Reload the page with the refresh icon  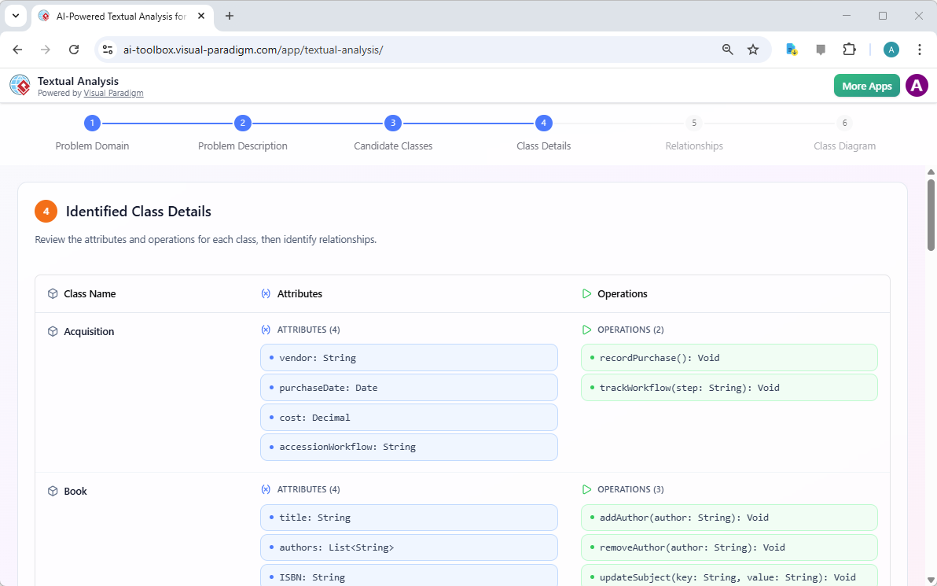pos(74,49)
